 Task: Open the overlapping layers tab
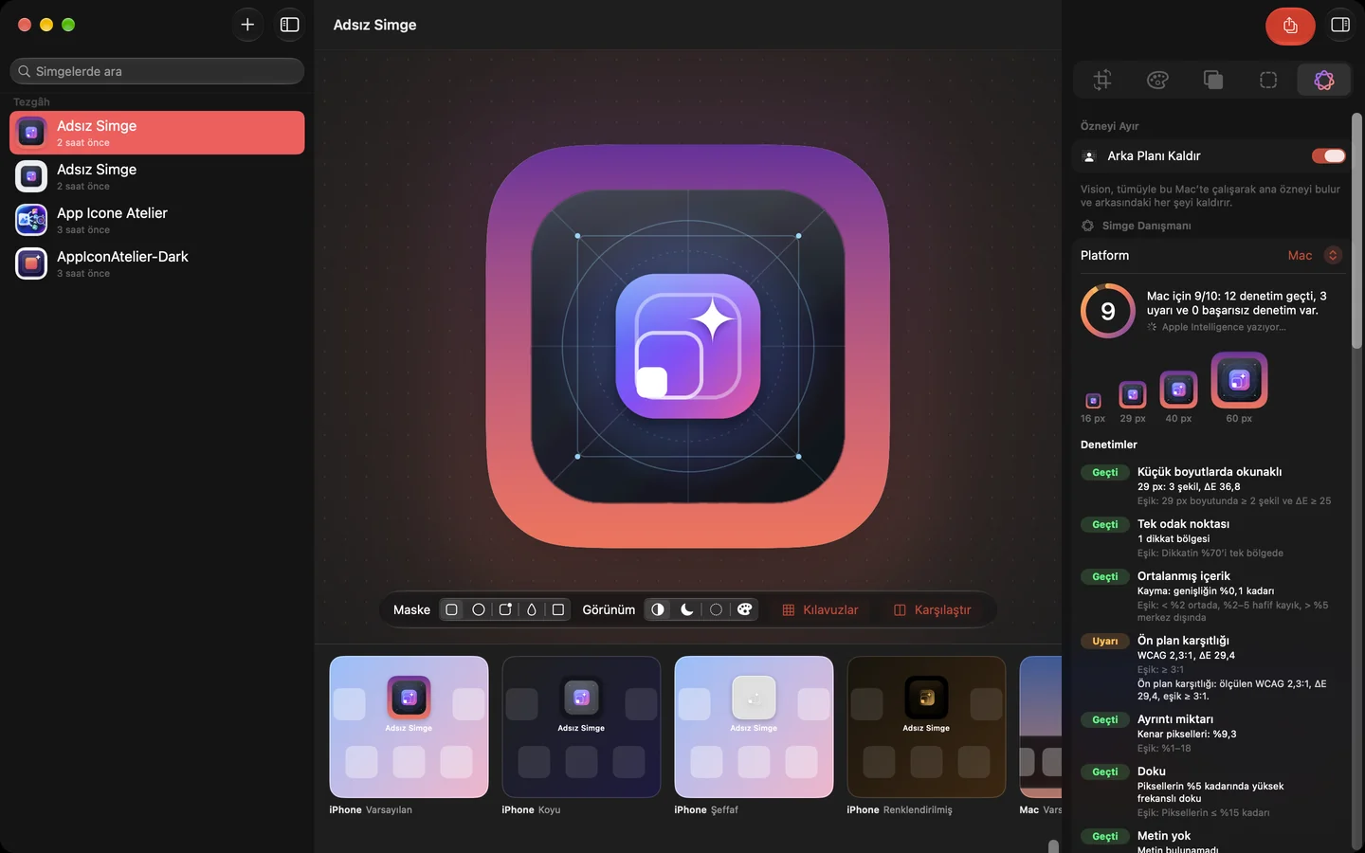1213,80
